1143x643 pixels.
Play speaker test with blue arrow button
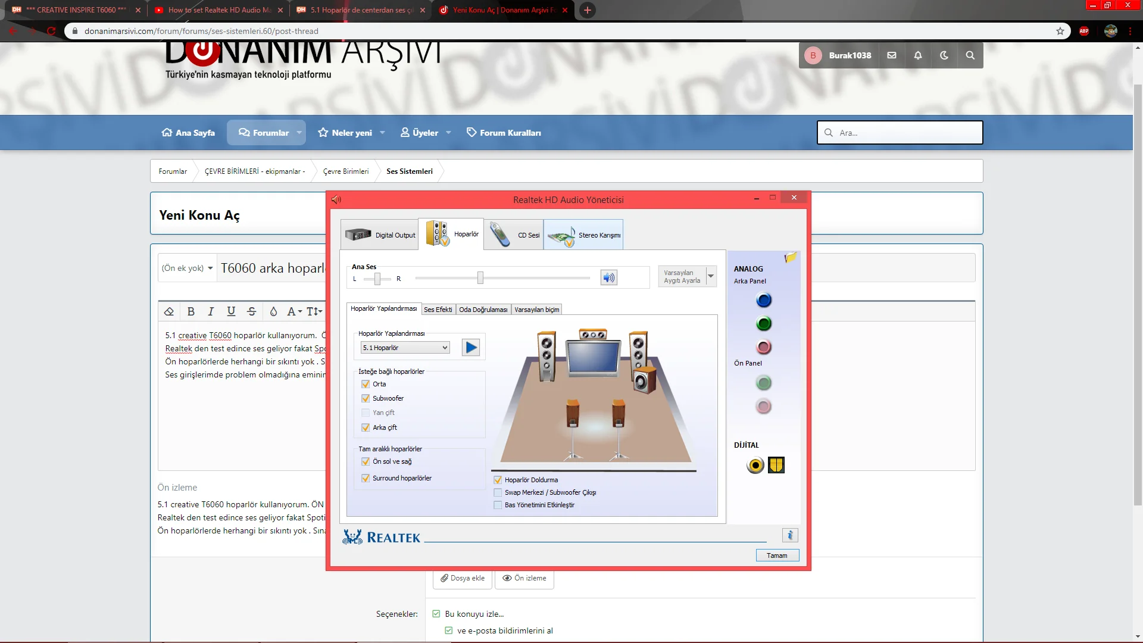[x=471, y=348]
